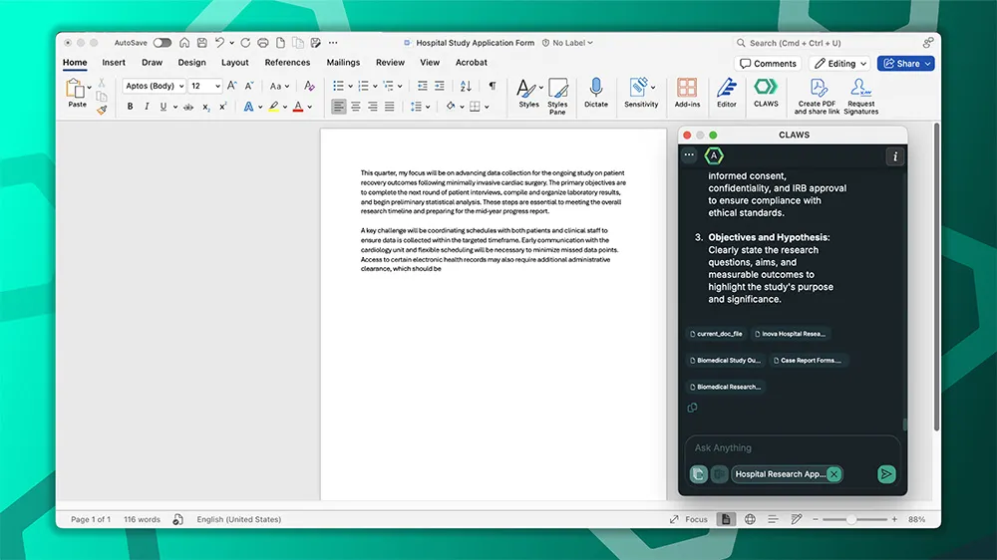
Task: Start Dictate microphone
Action: click(596, 93)
